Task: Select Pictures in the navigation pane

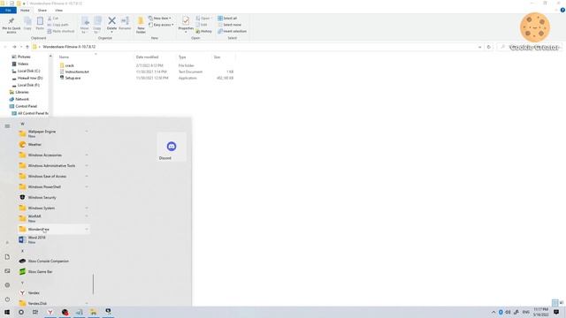Action: coord(24,57)
